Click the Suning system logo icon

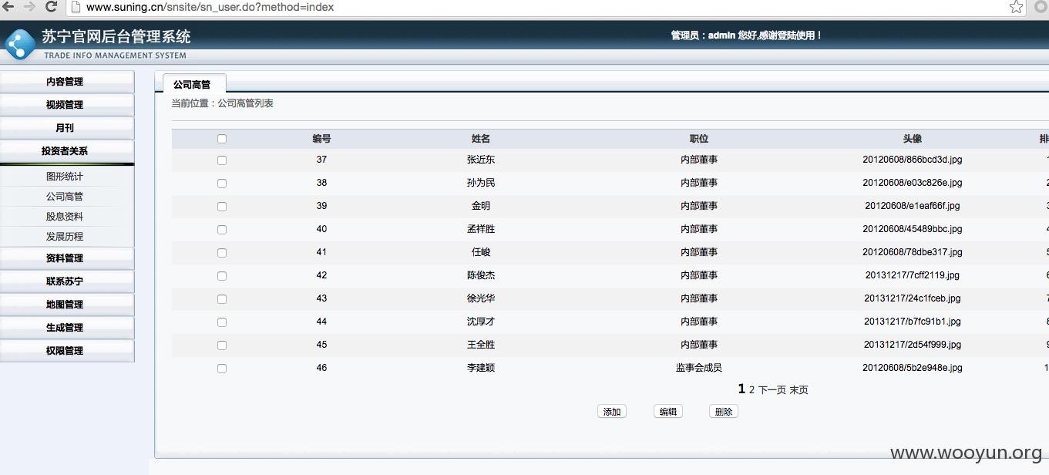point(19,45)
